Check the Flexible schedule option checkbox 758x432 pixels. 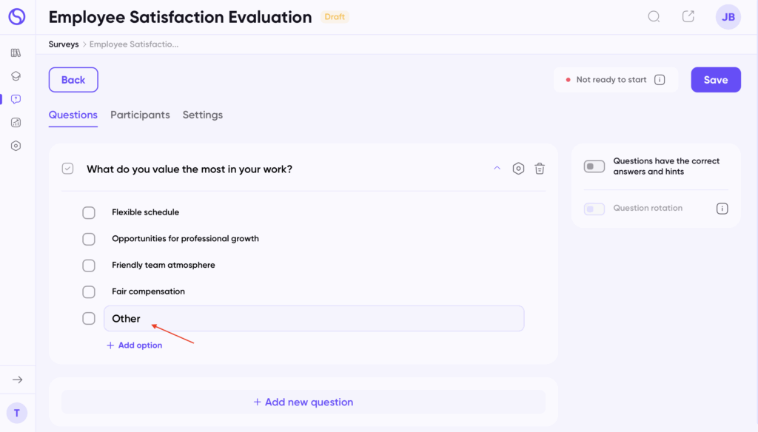[89, 213]
